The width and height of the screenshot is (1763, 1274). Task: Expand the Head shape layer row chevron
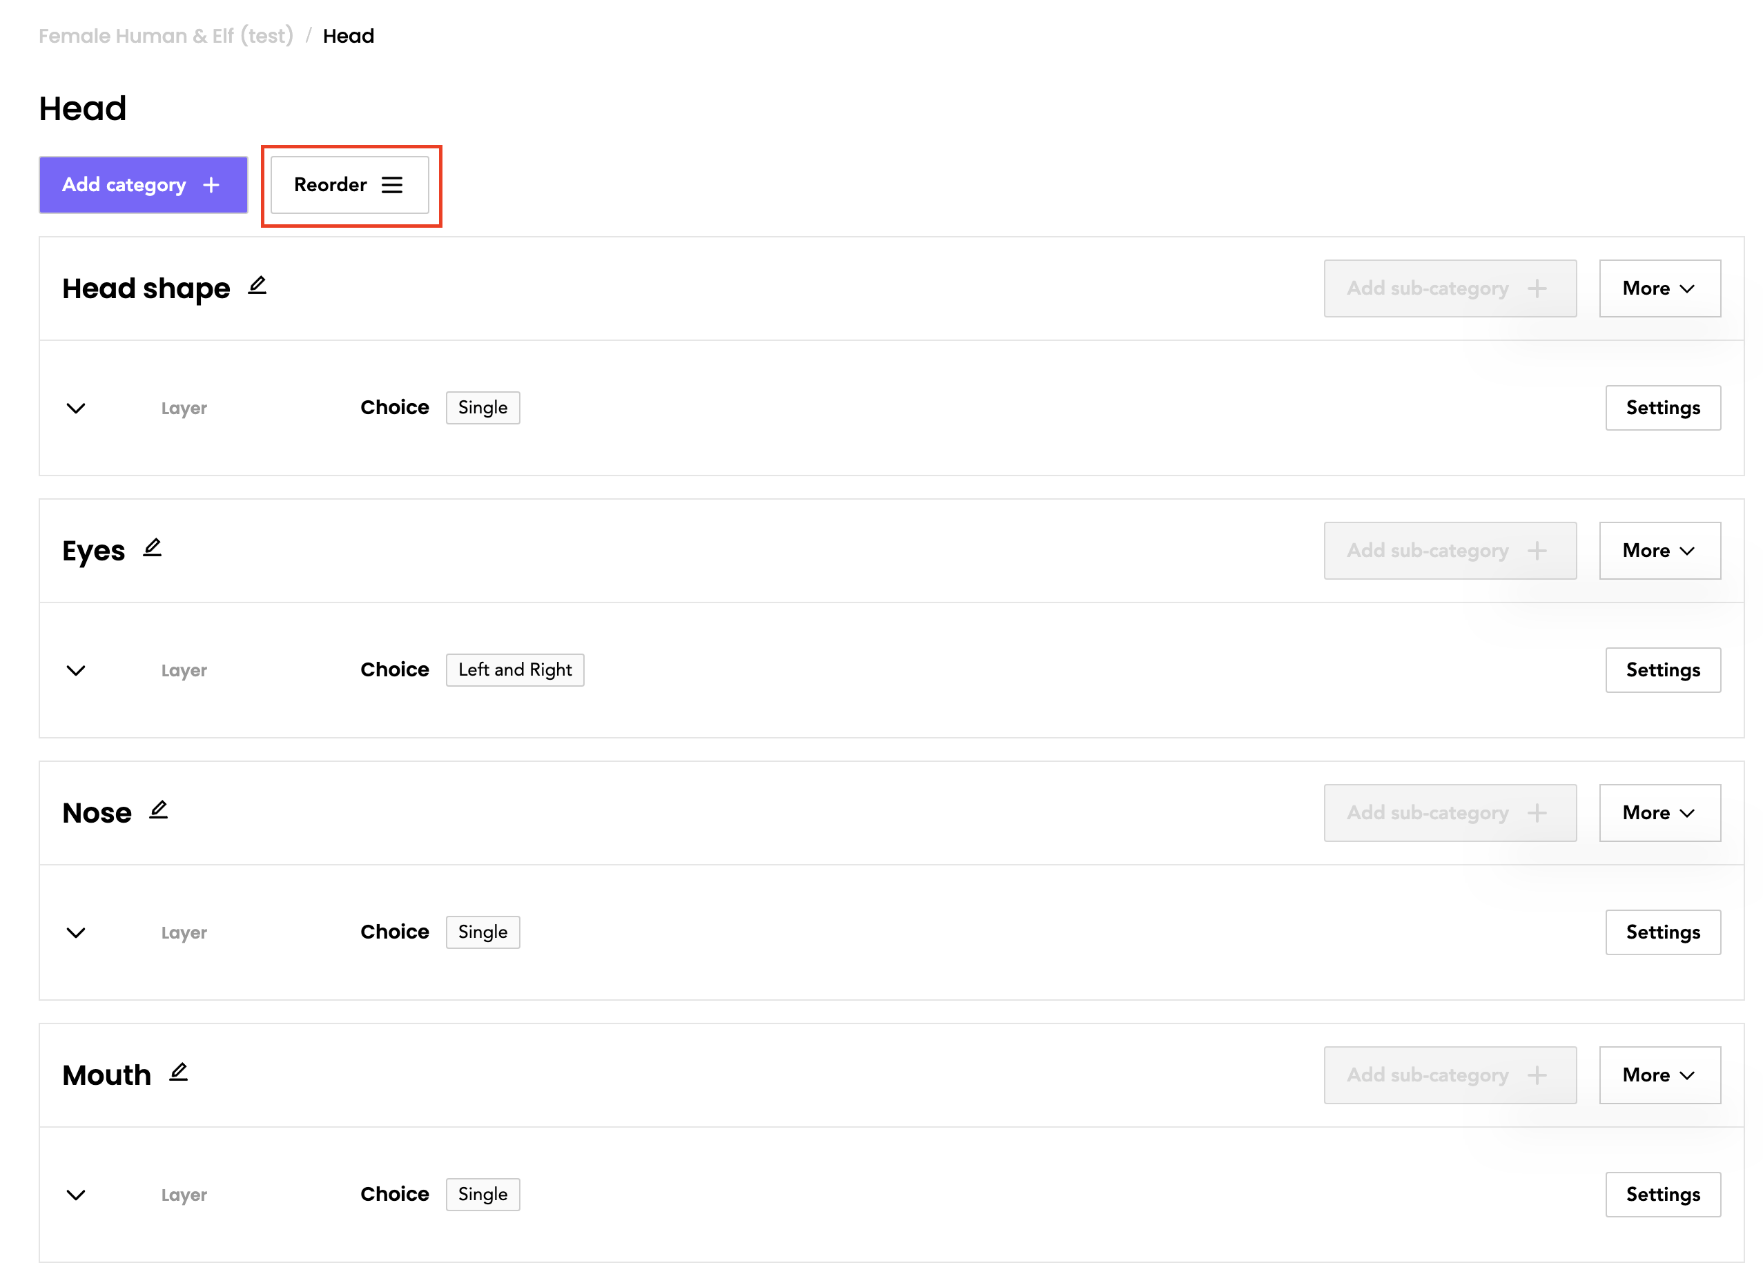75,408
